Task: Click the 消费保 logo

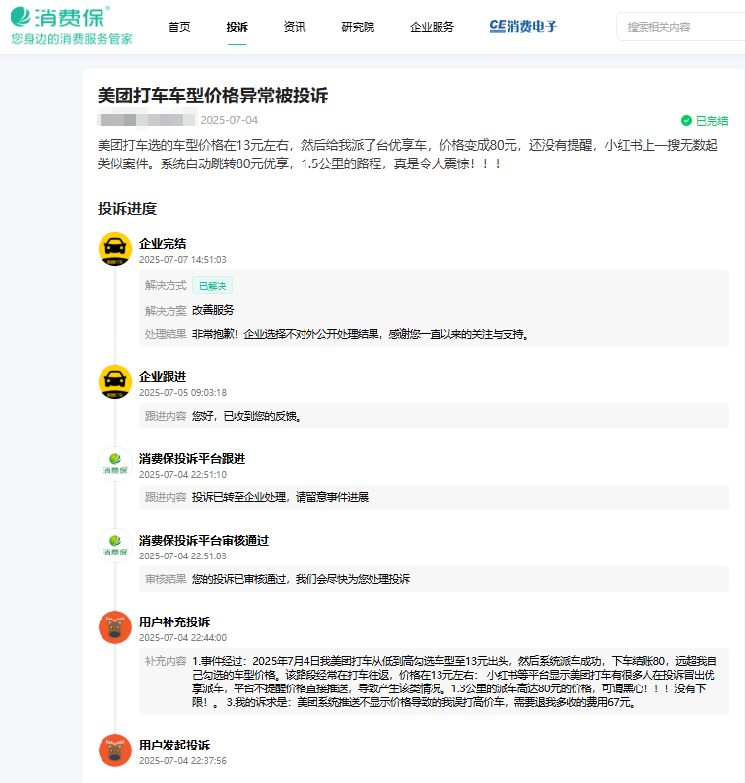Action: (x=60, y=17)
